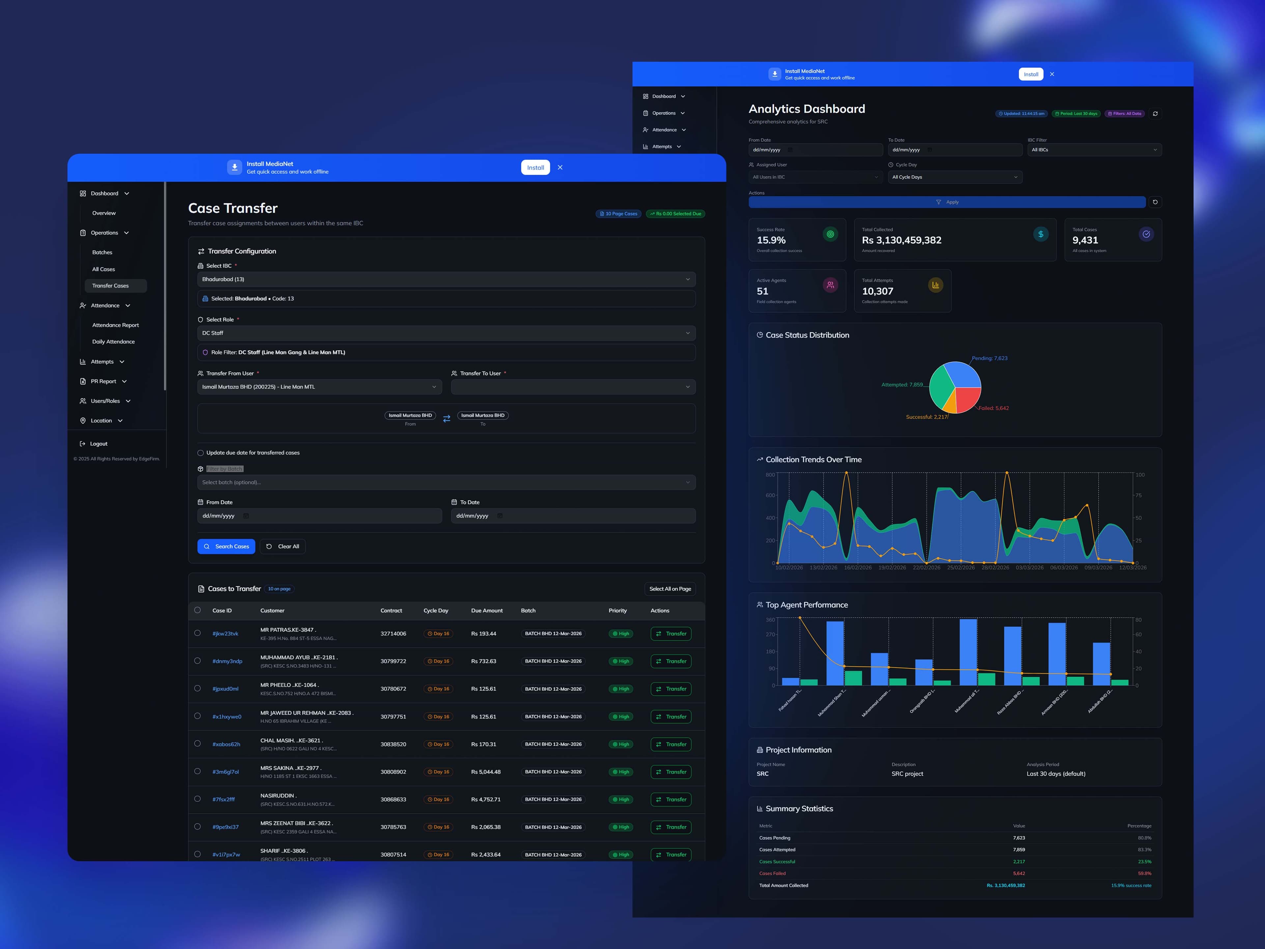Image resolution: width=1265 pixels, height=949 pixels.
Task: Select case #dnmy3ndp checkbox
Action: click(197, 660)
